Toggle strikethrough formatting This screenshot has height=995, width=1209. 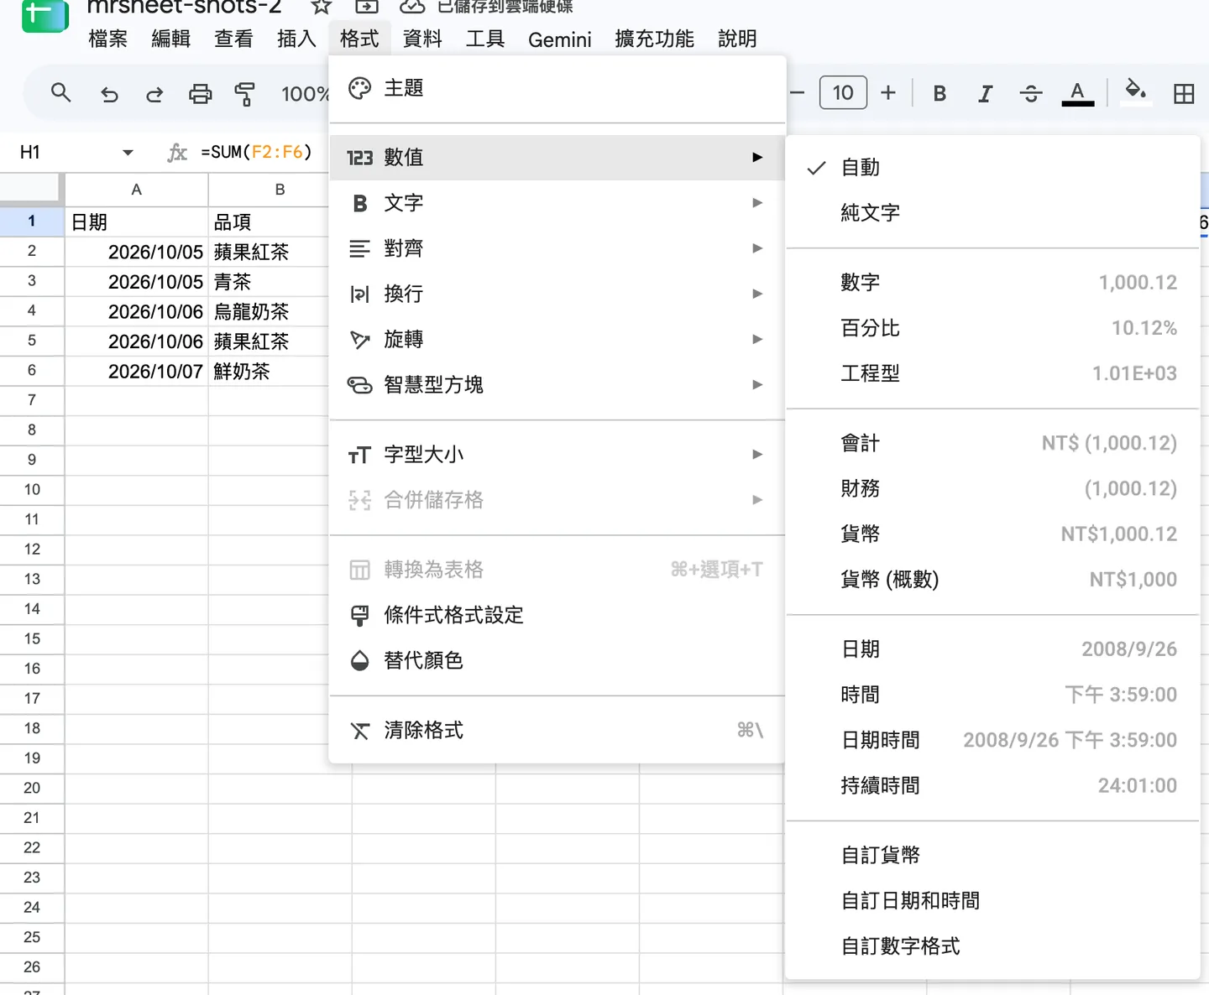1031,93
